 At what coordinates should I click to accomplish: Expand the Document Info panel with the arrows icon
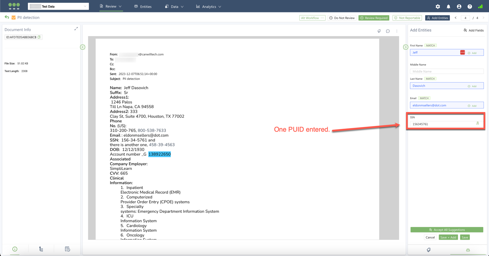[76, 29]
